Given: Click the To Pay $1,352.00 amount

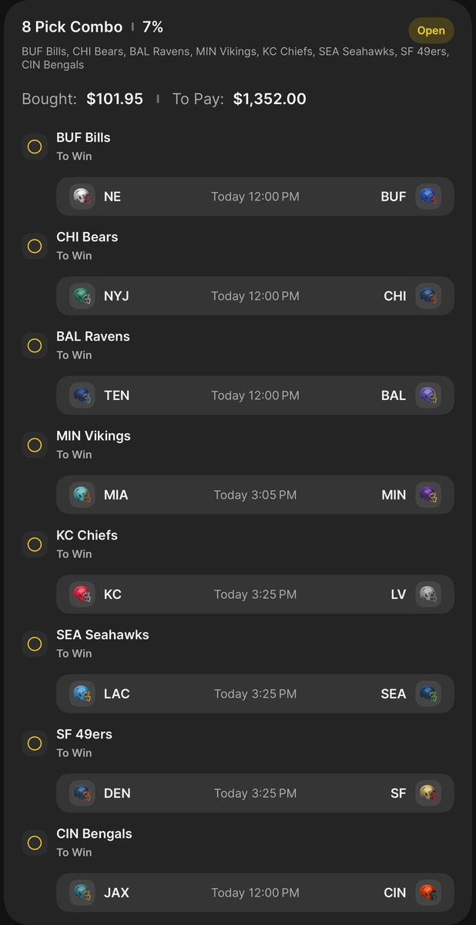Looking at the screenshot, I should (270, 99).
